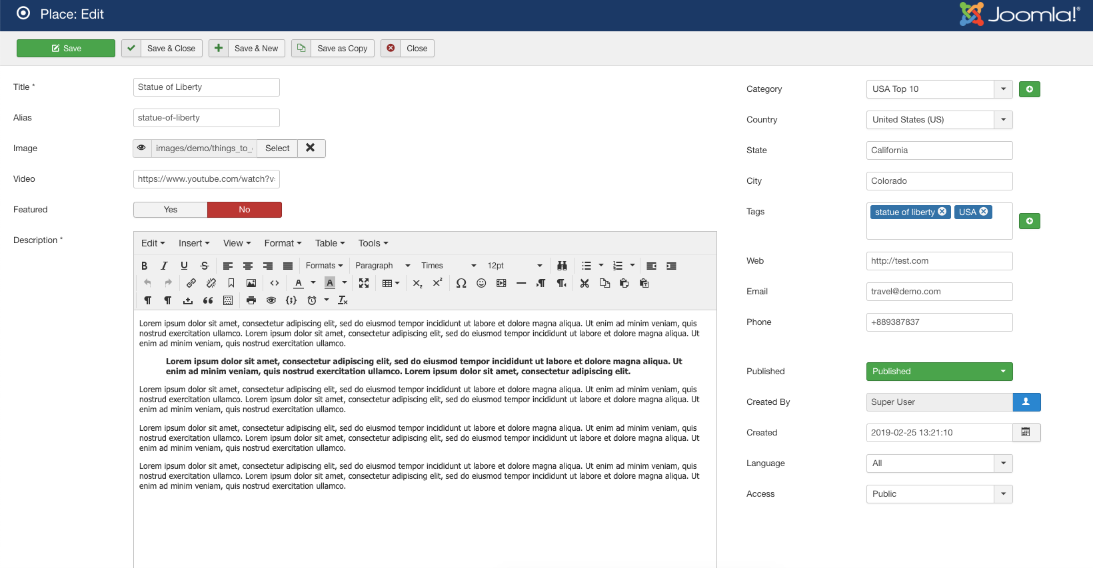Image resolution: width=1093 pixels, height=568 pixels.
Task: Click the emoticons smiley icon
Action: 481,283
